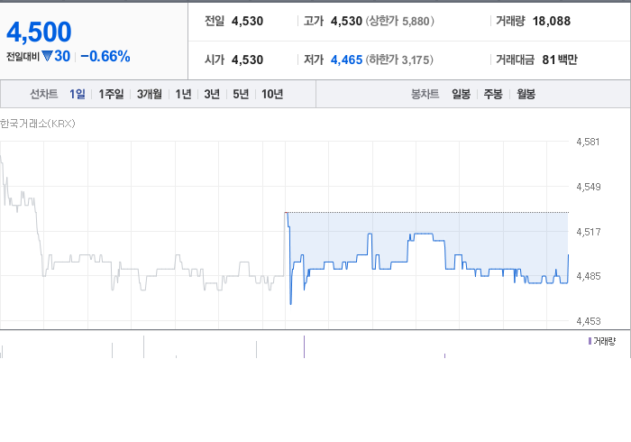Screen dimensions: 631x442
Task: Open the 3년 chart range
Action: (212, 94)
